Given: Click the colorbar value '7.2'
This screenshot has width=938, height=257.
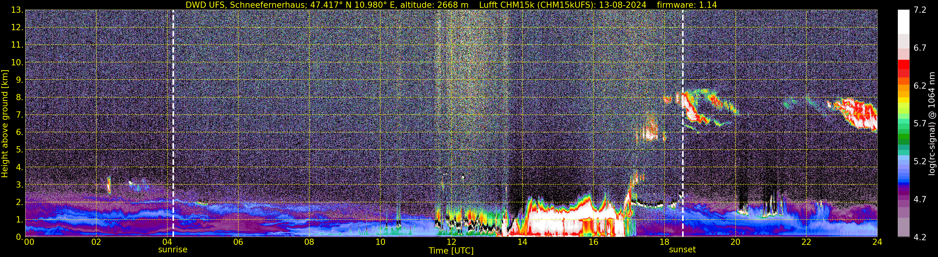Looking at the screenshot, I should (x=920, y=10).
